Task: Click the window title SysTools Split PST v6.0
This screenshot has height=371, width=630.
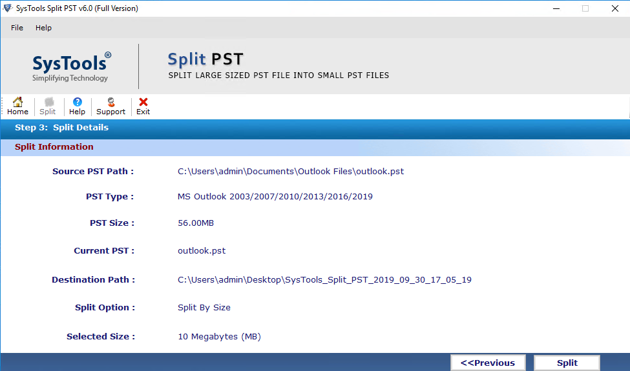Action: click(x=77, y=8)
